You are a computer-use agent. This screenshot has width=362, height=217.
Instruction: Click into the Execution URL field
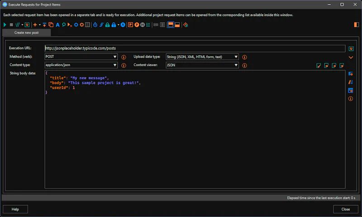pos(195,48)
